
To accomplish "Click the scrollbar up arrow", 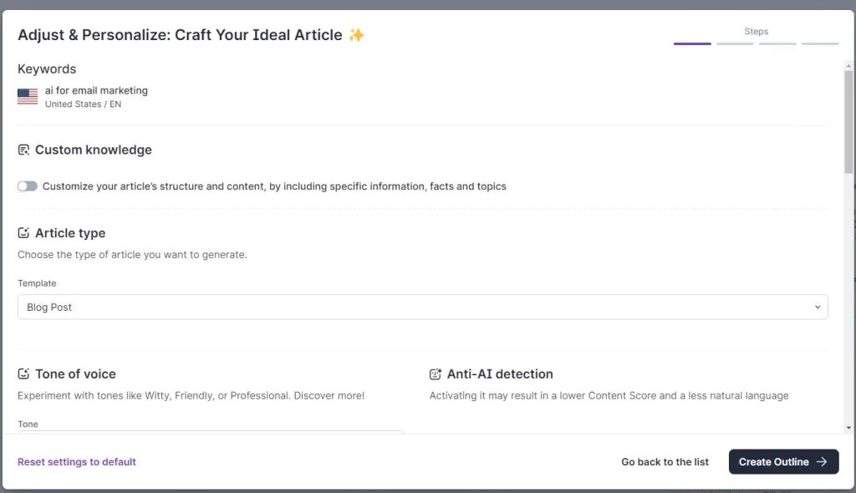I will (x=848, y=66).
